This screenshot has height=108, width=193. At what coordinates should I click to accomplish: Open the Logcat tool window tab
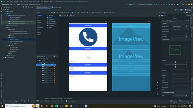pos(47,101)
